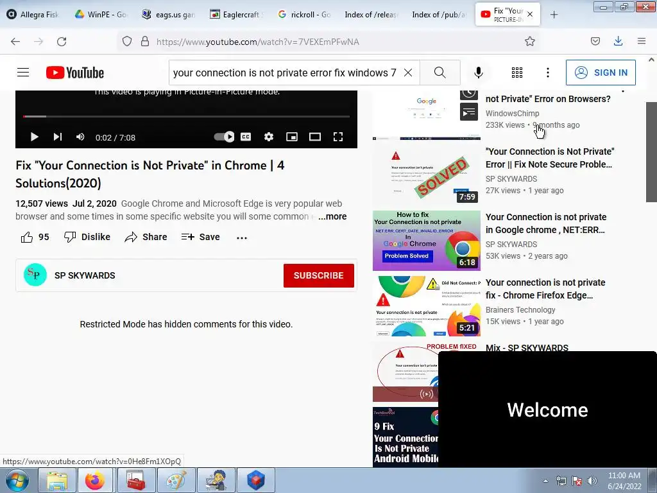The width and height of the screenshot is (657, 493).
Task: Share the video with the Share button
Action: coord(146,237)
